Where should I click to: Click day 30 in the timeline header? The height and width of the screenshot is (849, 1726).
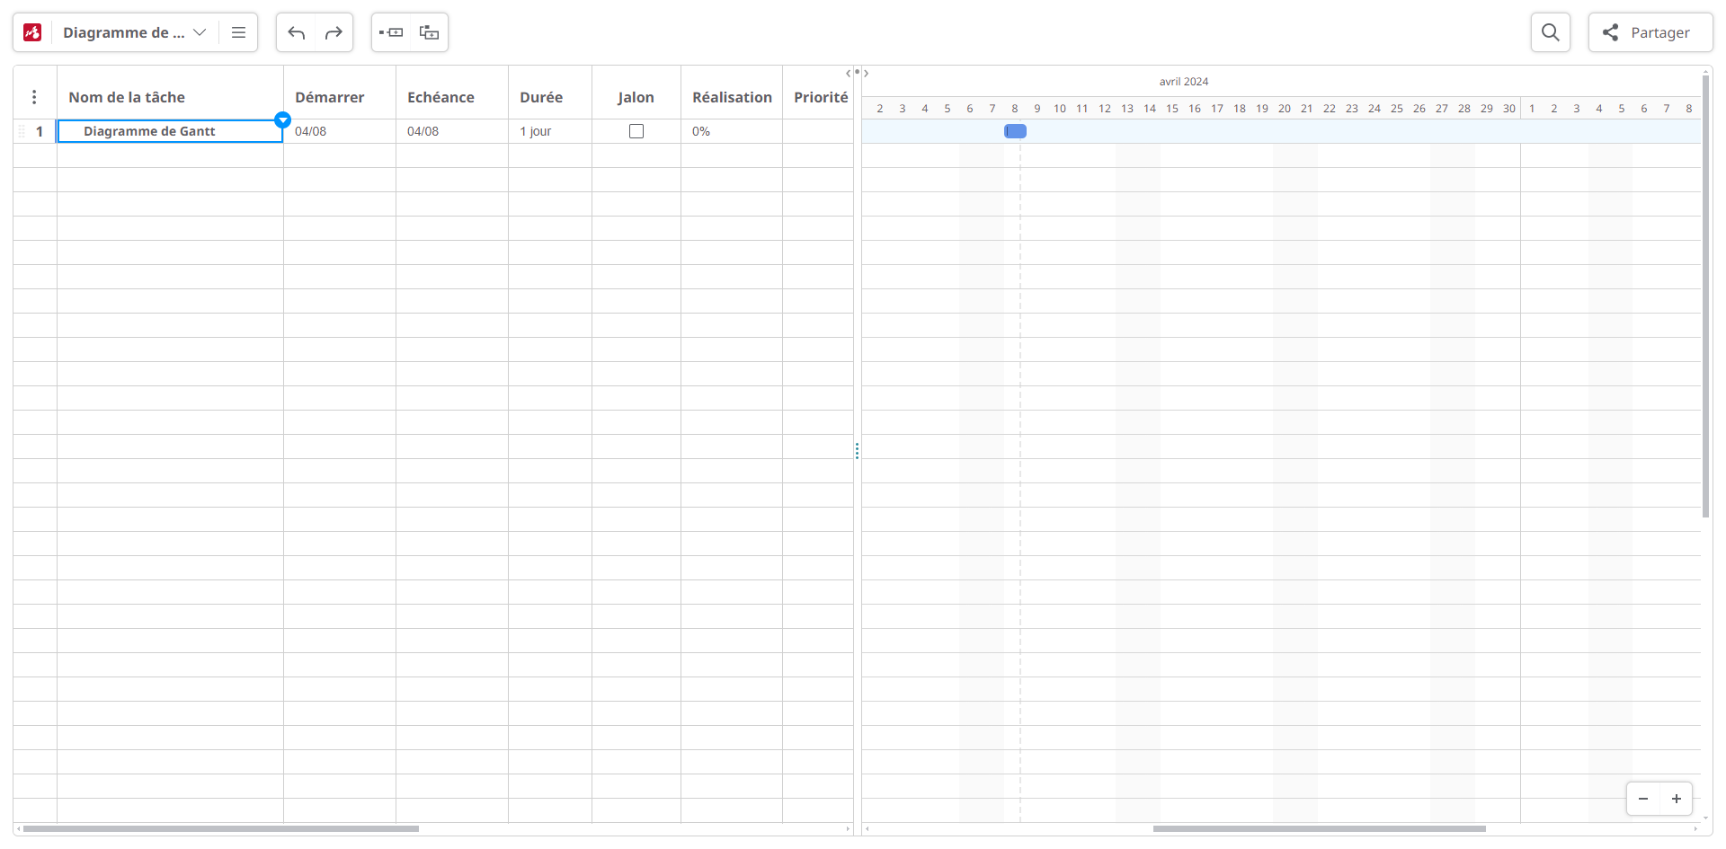(1509, 109)
